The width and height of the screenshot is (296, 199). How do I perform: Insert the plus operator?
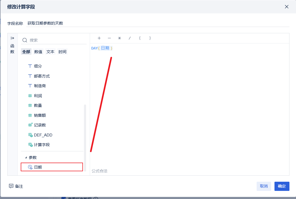click(x=99, y=38)
